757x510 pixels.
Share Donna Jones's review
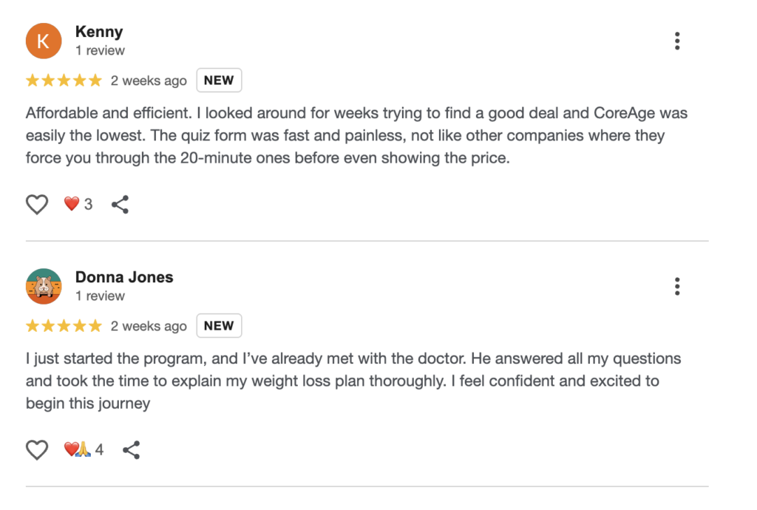pos(131,450)
